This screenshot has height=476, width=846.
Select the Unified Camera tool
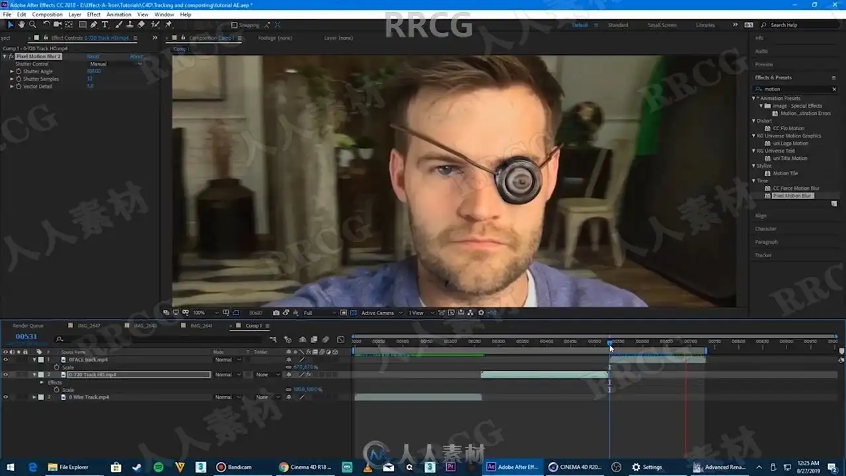pos(58,24)
